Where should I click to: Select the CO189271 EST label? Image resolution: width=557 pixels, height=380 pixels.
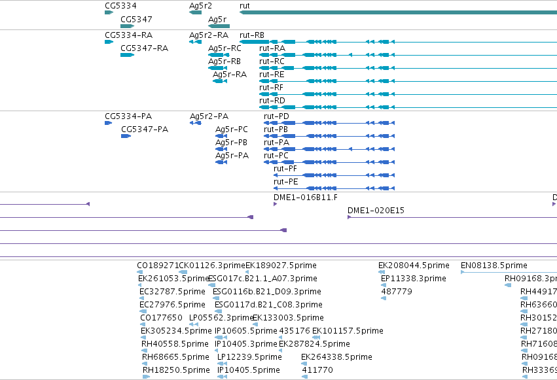[158, 266]
